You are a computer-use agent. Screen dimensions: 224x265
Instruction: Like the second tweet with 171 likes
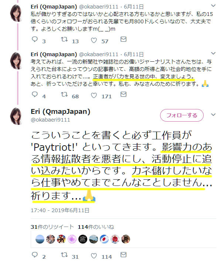94,95
